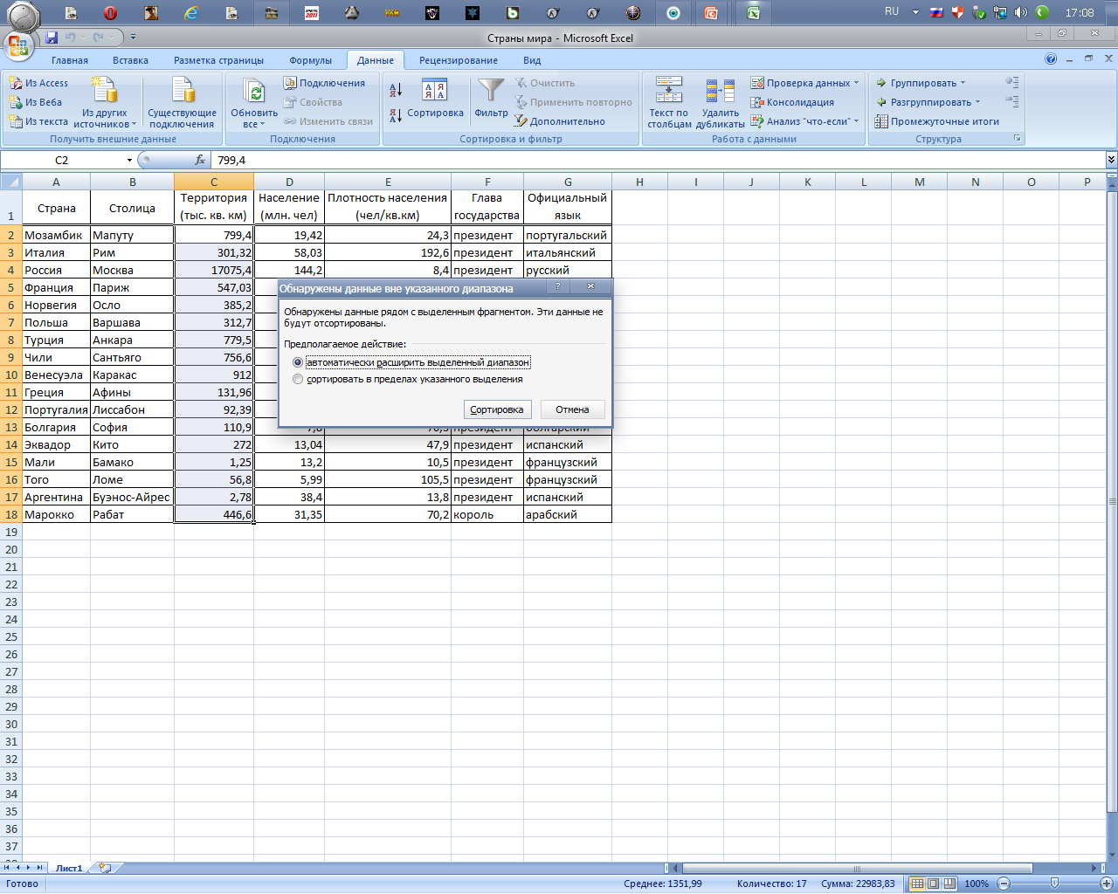Viewport: 1118px width, 894px height.
Task: Open the Сортировка dialog icon in ribbon
Action: tap(434, 90)
